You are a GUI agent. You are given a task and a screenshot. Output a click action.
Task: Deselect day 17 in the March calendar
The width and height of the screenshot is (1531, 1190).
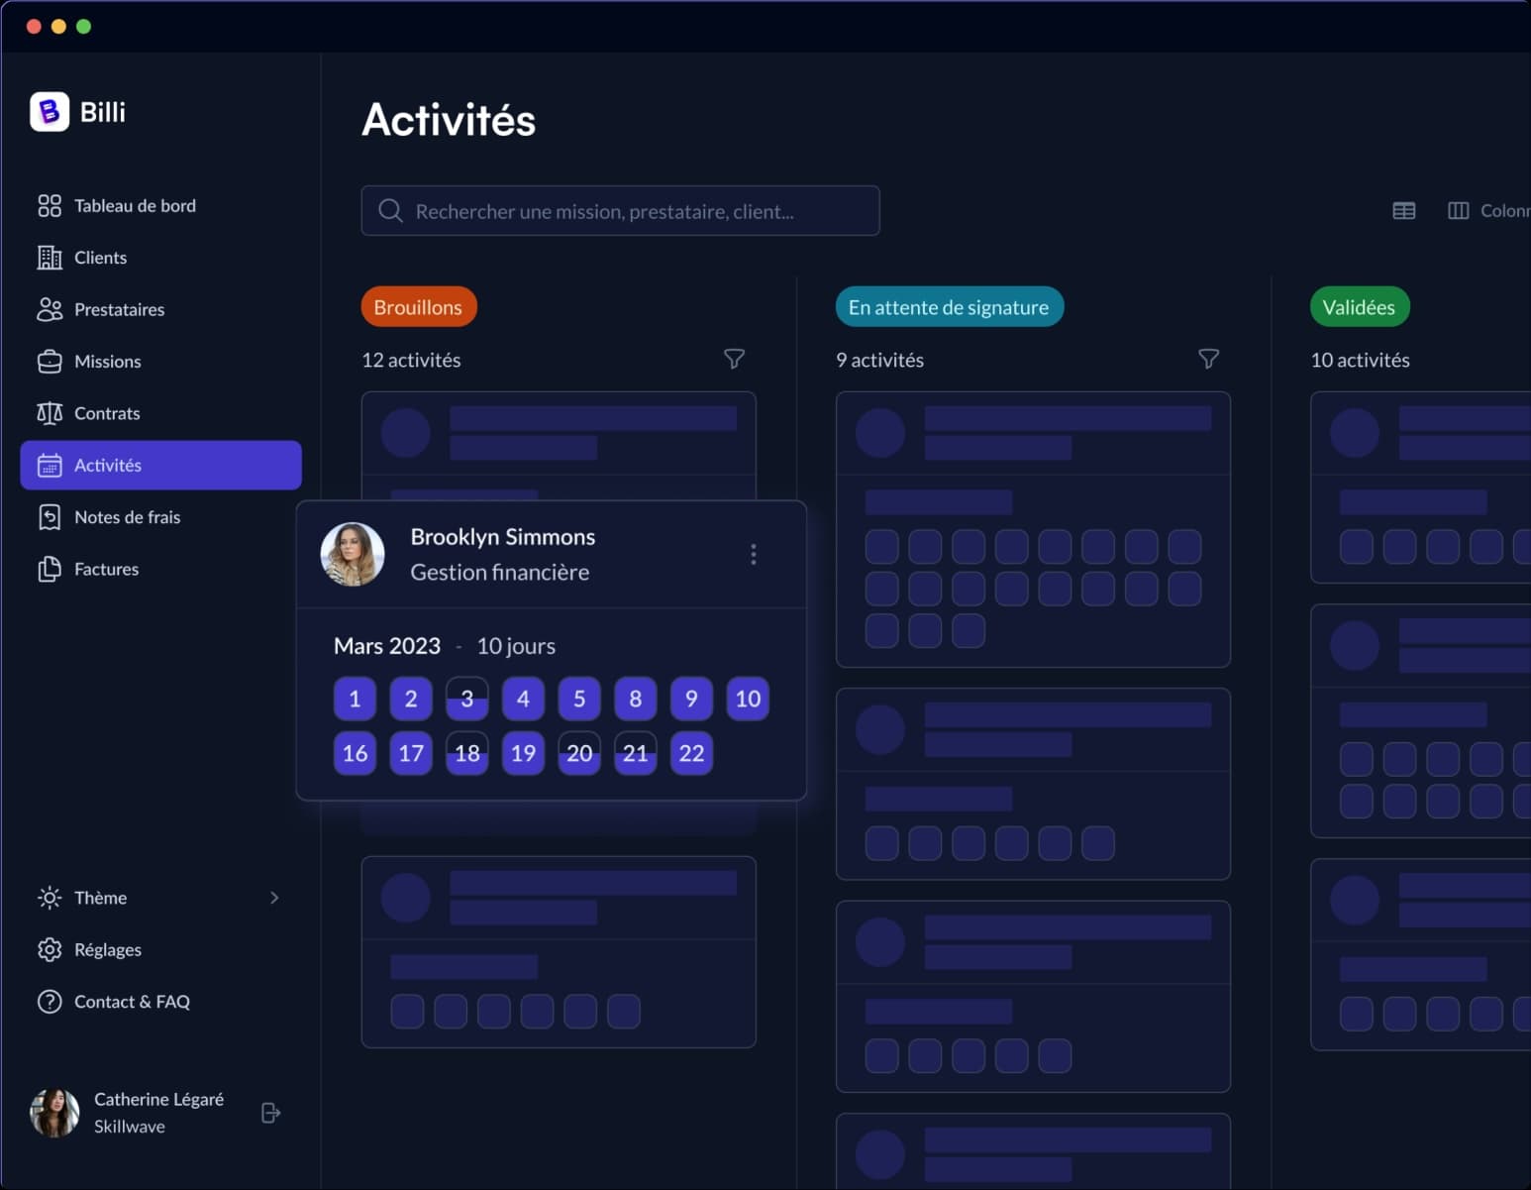410,753
